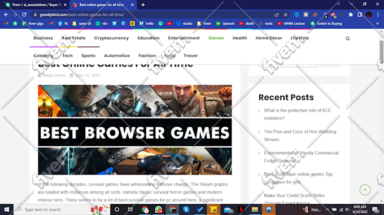Open the Chrome extensions puzzle menu

pos(351,15)
